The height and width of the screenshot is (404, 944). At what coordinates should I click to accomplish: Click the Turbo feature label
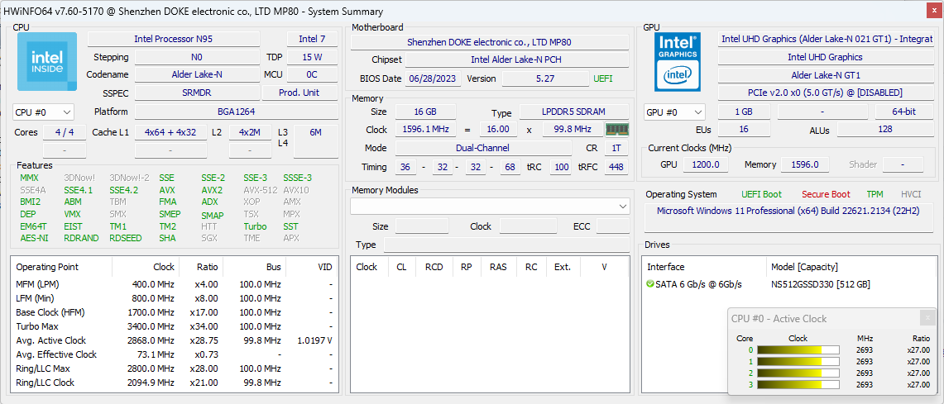pos(255,226)
